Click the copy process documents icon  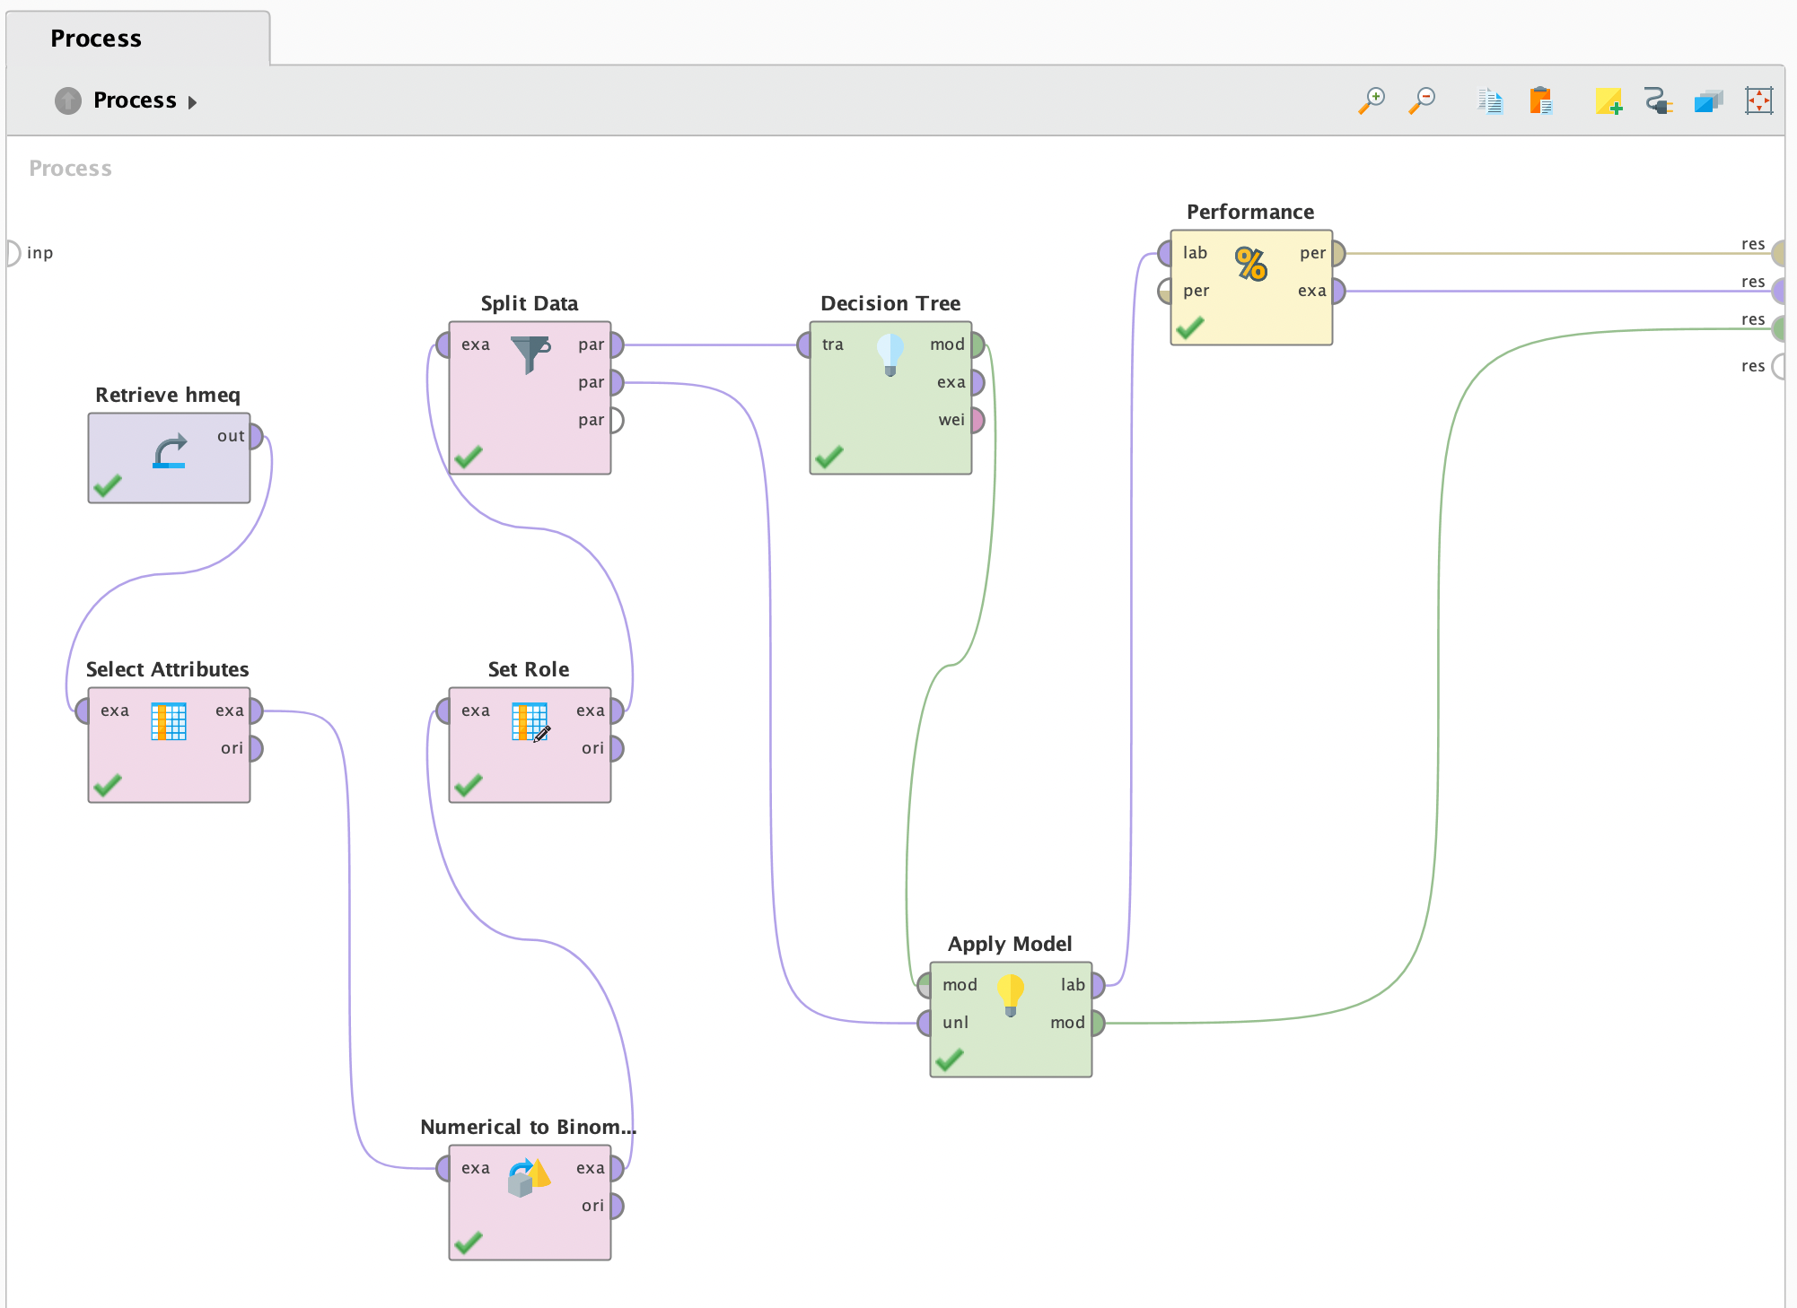pyautogui.click(x=1490, y=100)
